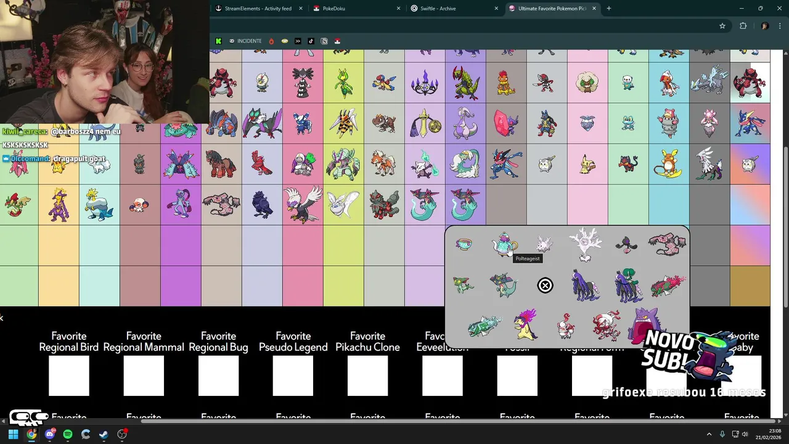Open Pokeball bookmark icon
This screenshot has width=789, height=444.
click(337, 41)
